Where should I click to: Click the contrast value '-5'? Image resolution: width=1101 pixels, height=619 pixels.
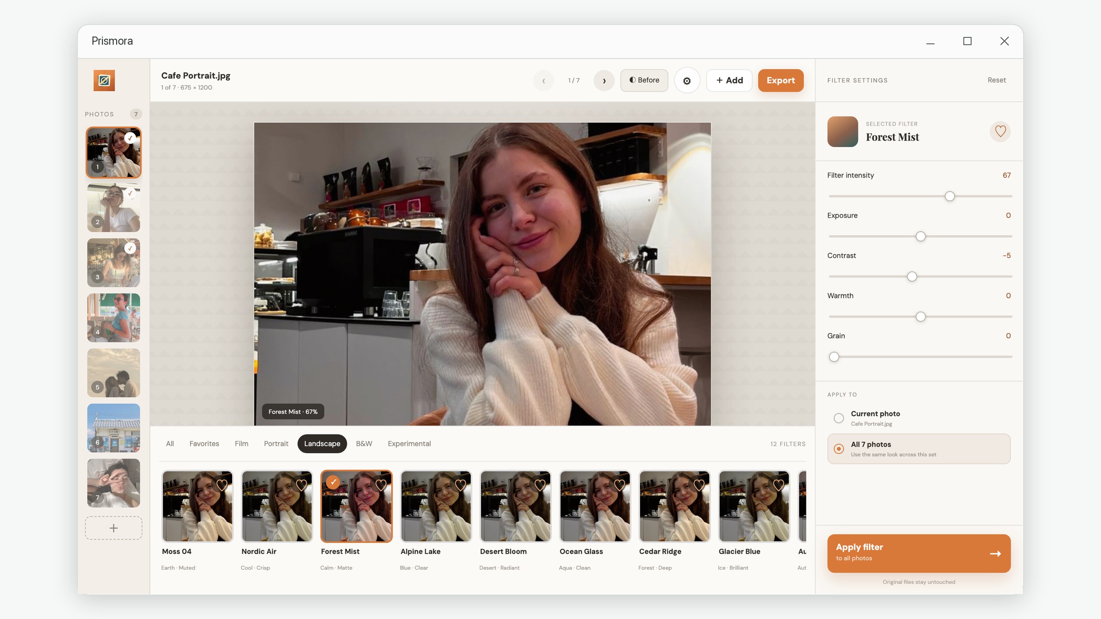[1006, 256]
